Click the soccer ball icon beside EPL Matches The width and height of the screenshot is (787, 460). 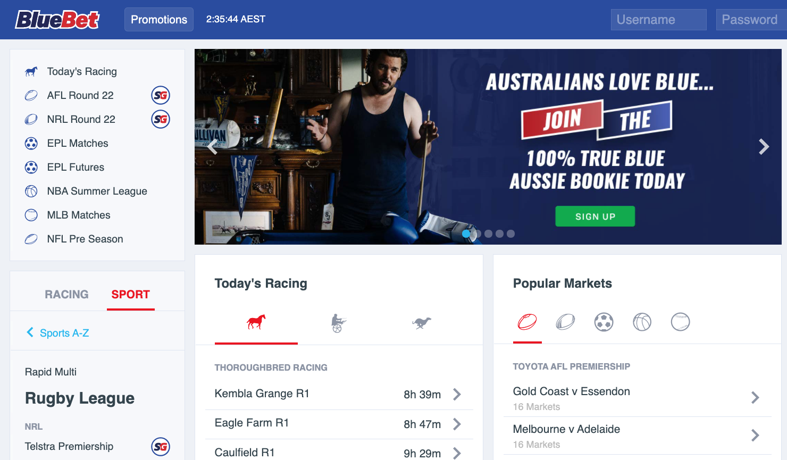point(31,143)
